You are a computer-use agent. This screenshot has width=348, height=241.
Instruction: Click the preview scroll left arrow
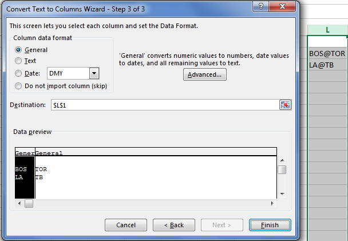[19, 203]
